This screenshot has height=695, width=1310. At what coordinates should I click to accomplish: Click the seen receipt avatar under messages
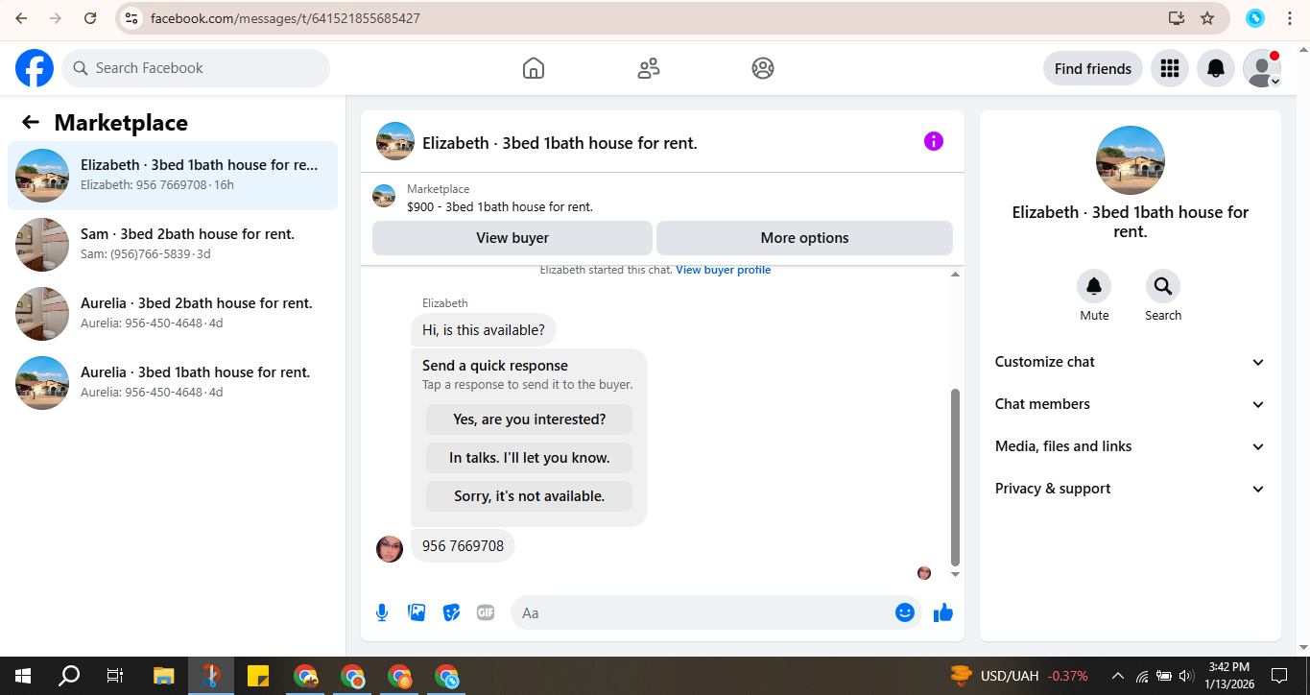[924, 573]
